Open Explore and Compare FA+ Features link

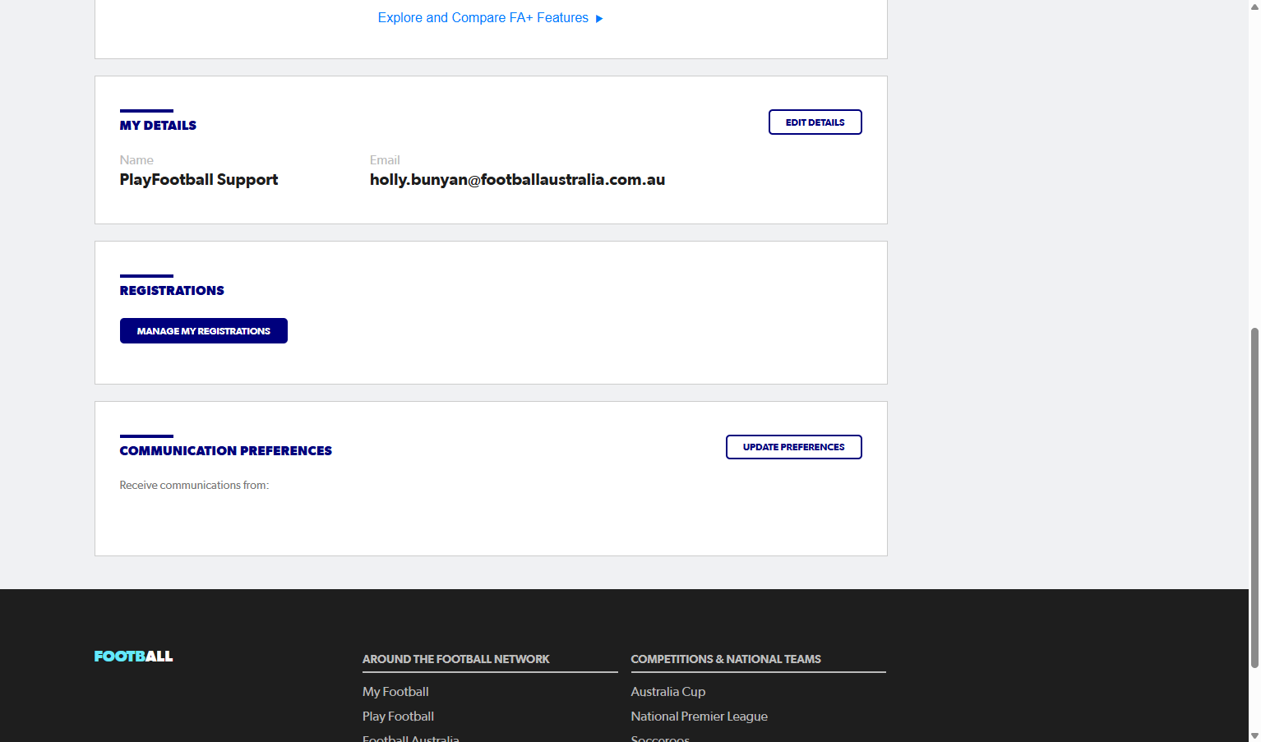(490, 18)
